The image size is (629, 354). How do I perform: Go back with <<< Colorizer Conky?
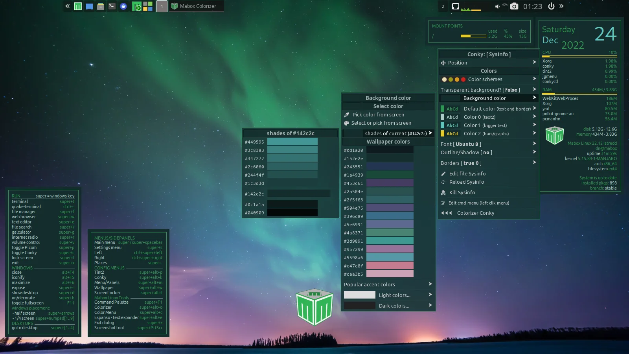489,213
